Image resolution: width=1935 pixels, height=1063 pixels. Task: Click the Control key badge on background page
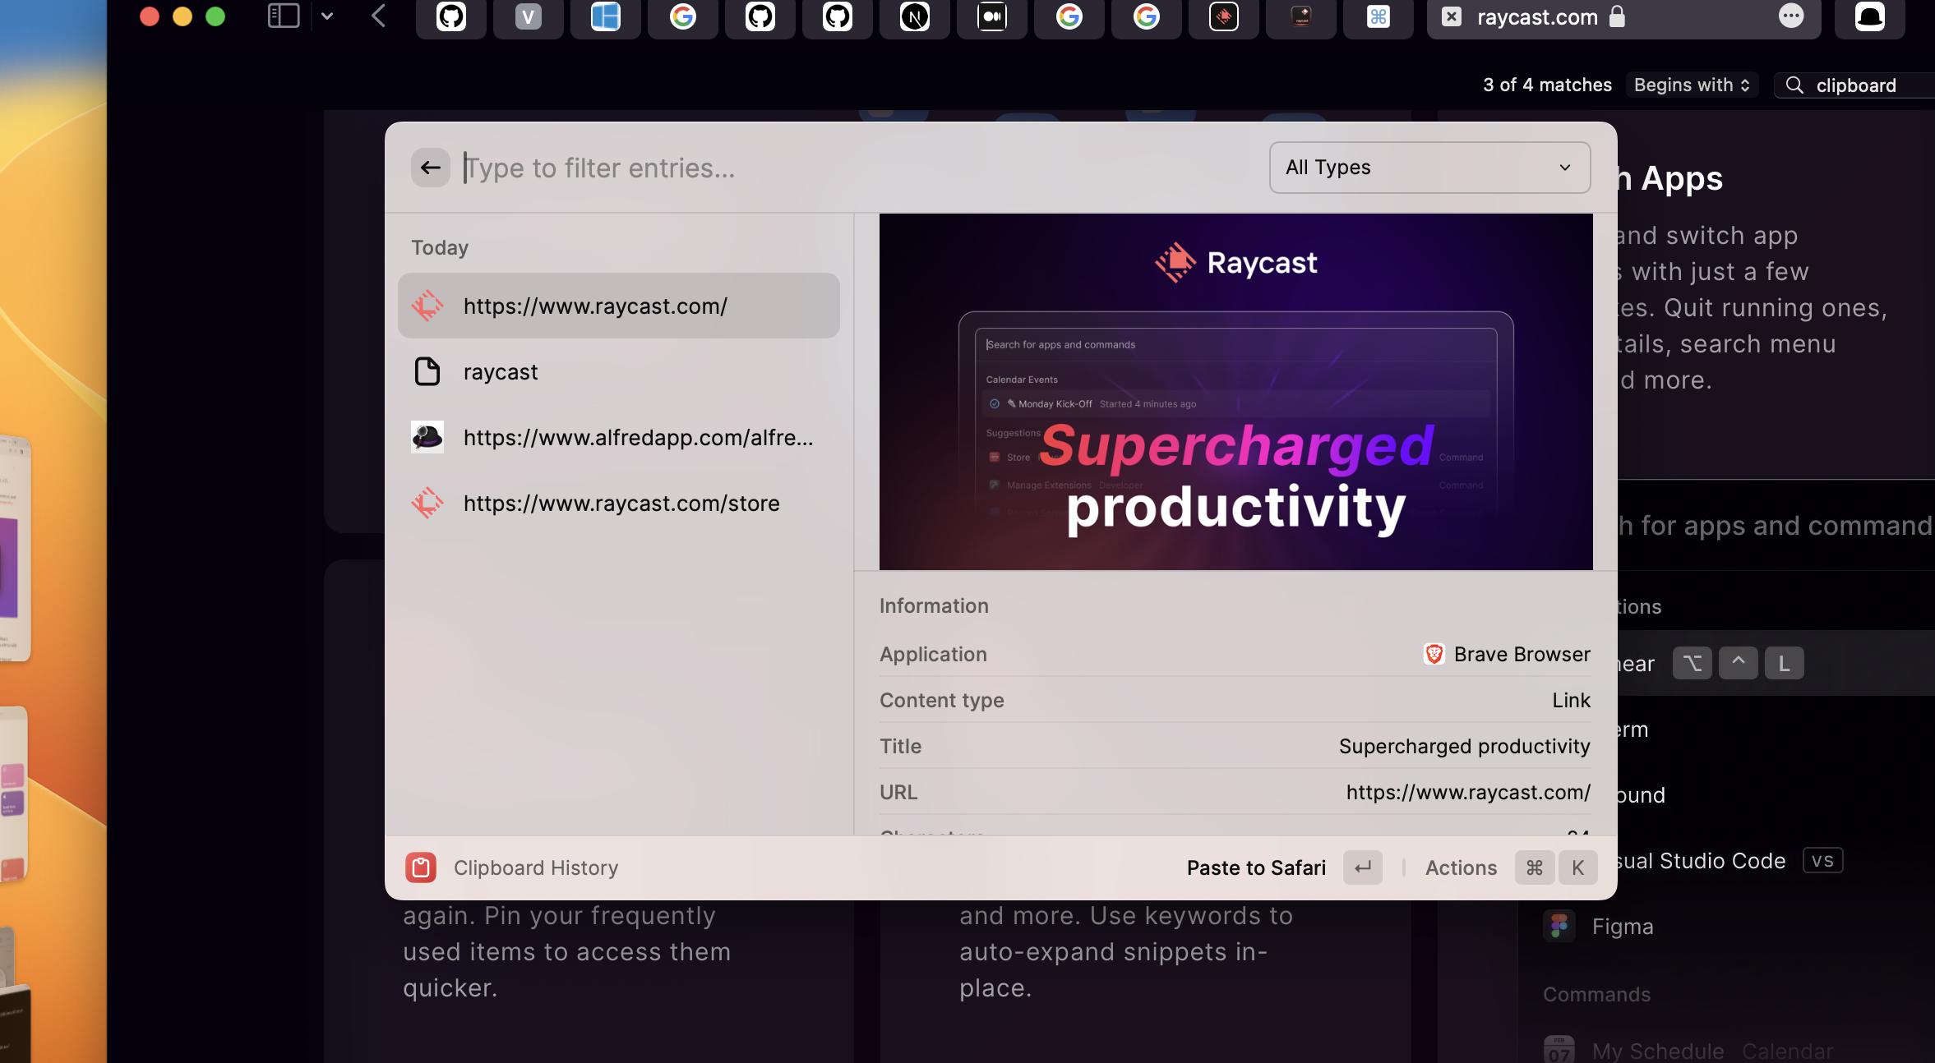click(1738, 663)
